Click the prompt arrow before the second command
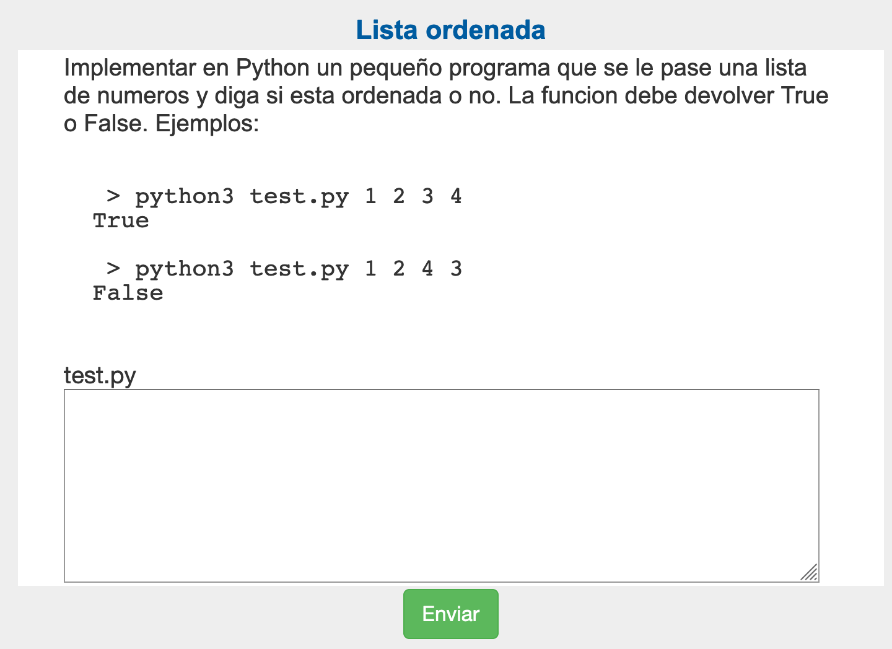Image resolution: width=892 pixels, height=649 pixels. (x=113, y=269)
